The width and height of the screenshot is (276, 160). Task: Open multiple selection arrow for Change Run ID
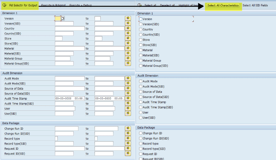tap(128, 128)
